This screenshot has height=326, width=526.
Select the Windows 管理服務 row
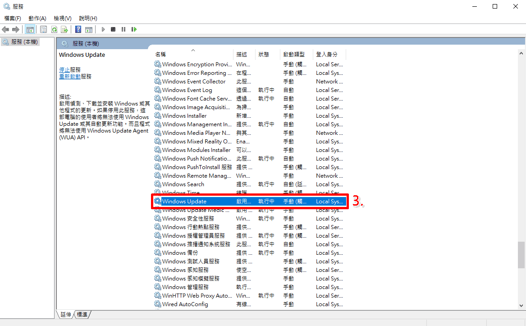pos(250,287)
